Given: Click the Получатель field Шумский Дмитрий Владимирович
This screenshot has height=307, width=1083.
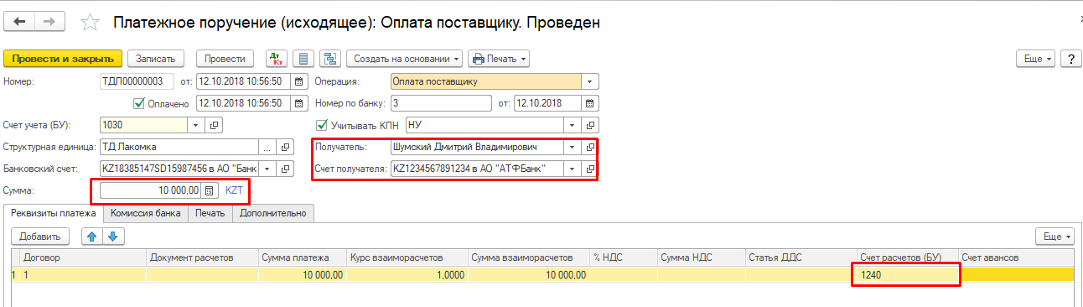Looking at the screenshot, I should 477,147.
